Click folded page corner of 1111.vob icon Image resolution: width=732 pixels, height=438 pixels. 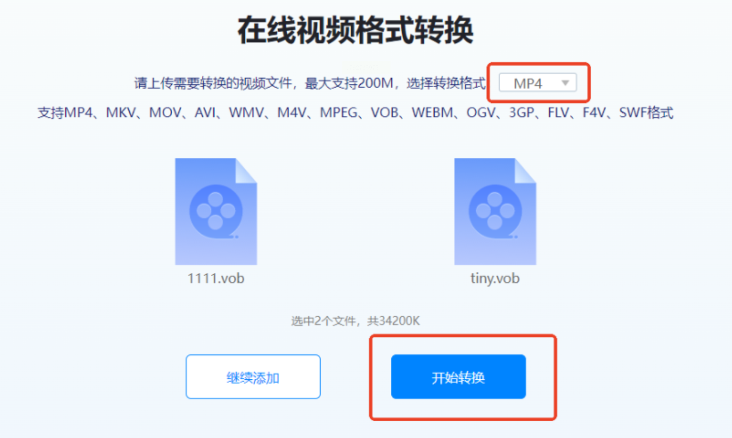pyautogui.click(x=246, y=170)
